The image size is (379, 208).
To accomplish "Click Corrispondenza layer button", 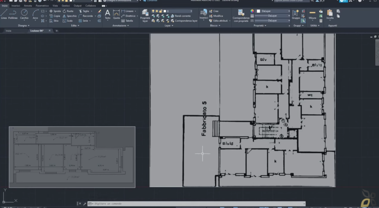I will coord(184,21).
